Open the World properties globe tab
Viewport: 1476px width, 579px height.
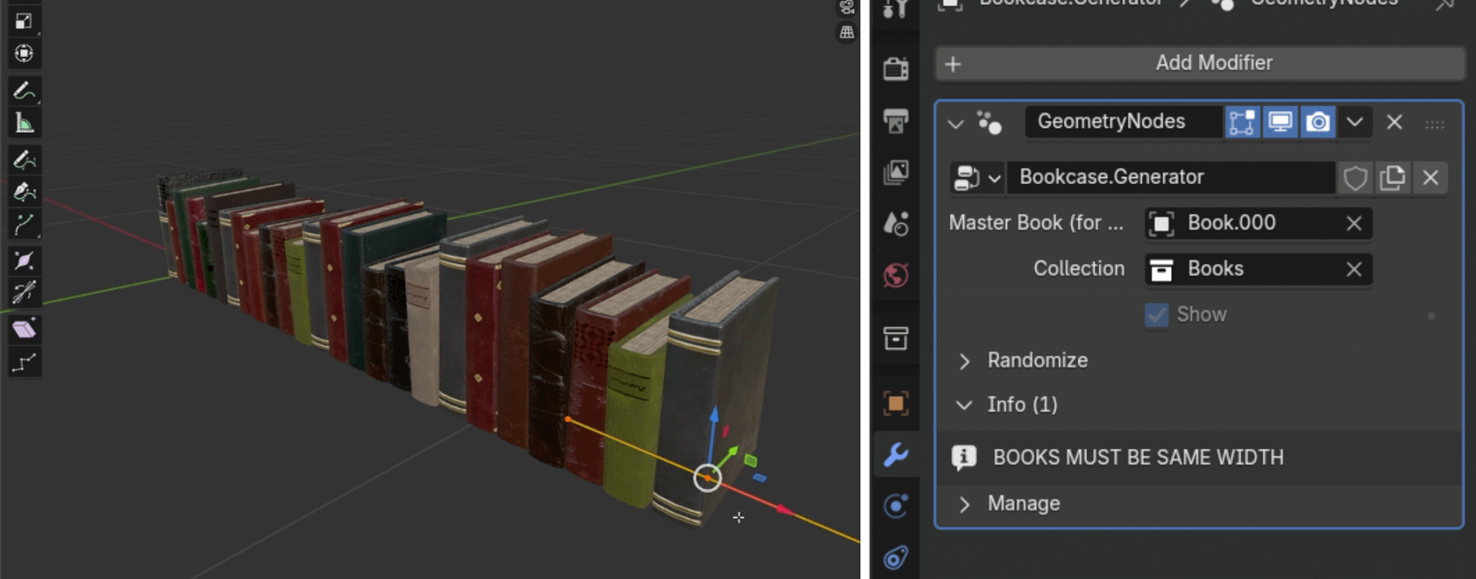click(x=896, y=275)
